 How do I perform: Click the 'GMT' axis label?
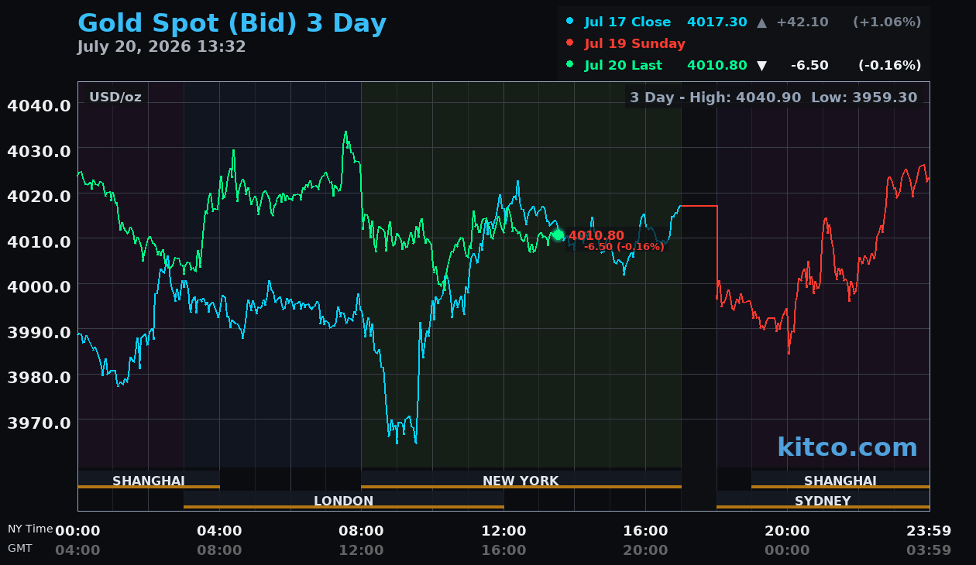click(x=20, y=548)
